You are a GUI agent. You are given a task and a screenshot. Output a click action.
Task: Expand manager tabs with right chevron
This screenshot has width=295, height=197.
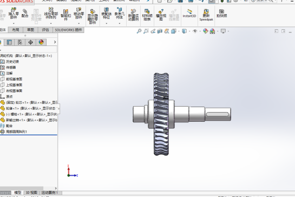(x=55, y=42)
